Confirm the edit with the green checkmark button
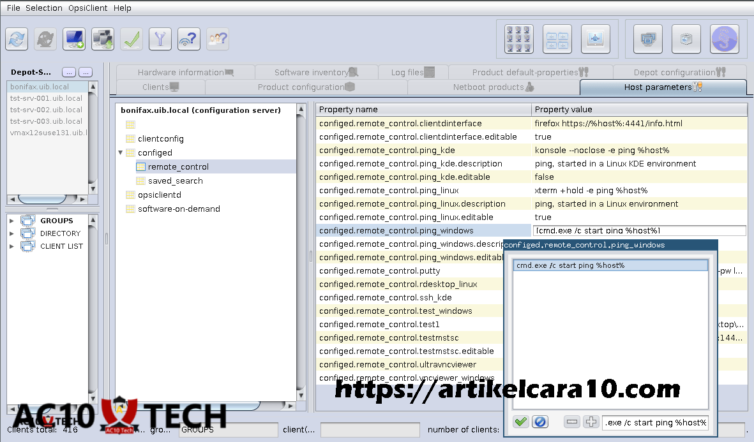 pos(520,422)
